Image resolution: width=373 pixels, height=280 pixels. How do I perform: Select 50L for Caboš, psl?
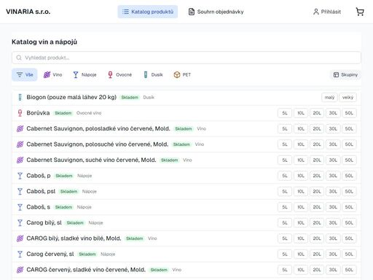click(x=349, y=191)
